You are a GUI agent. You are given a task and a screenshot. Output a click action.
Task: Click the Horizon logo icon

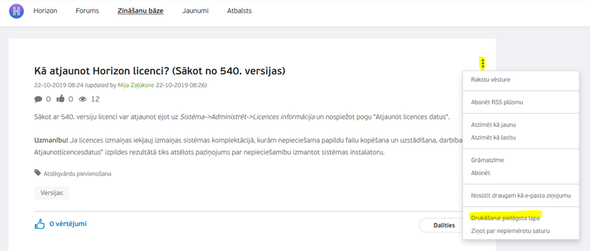click(x=16, y=11)
